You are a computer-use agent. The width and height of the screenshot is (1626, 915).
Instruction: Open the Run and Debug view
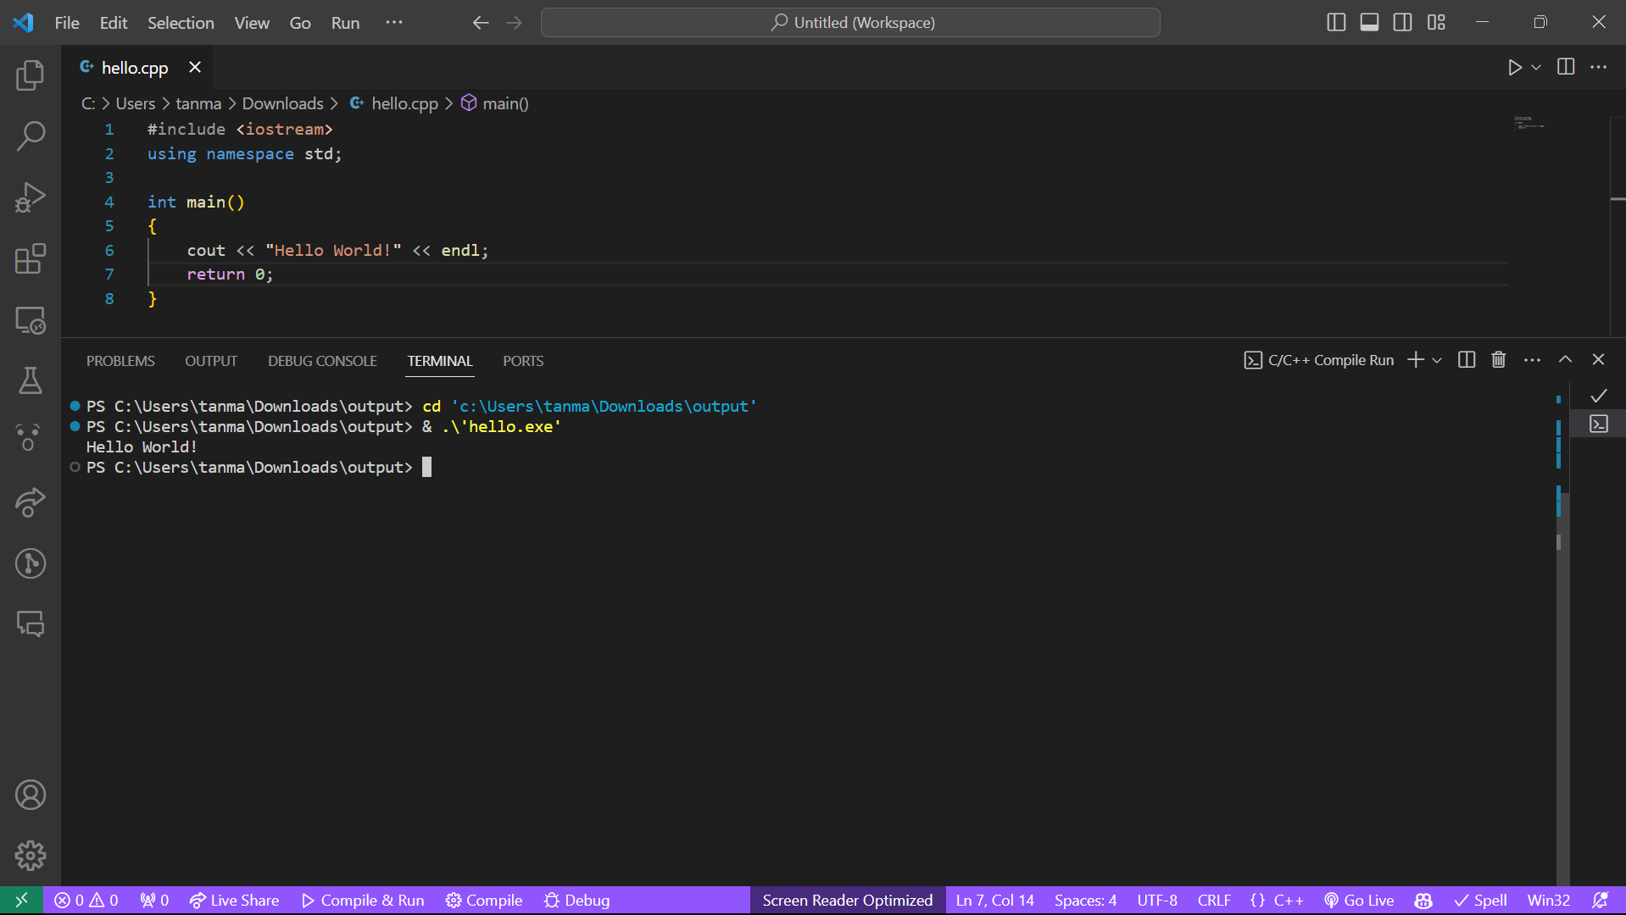[31, 197]
